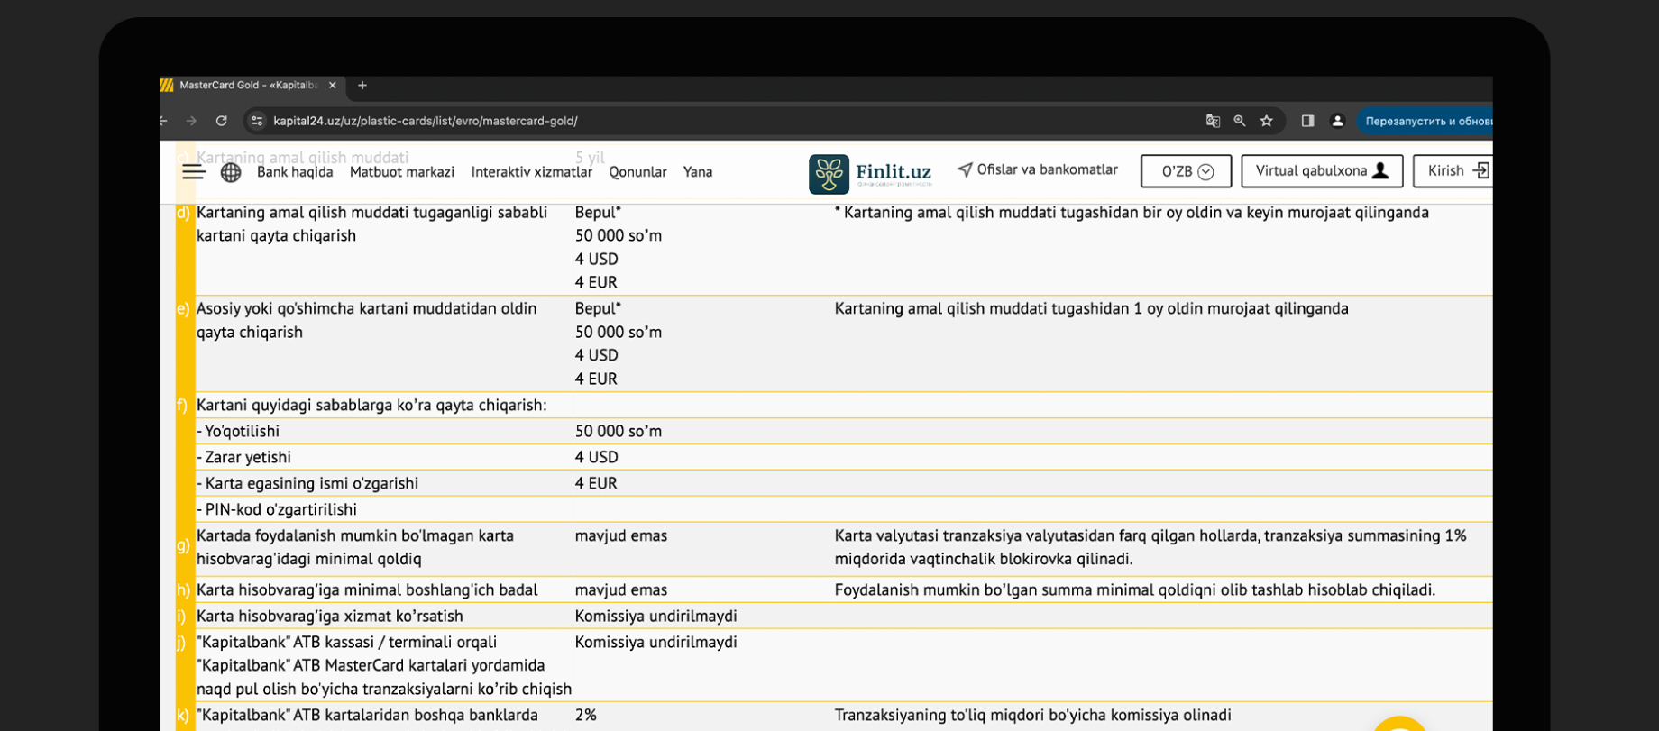Click the zoom magnifier icon in the address bar
Image resolution: width=1659 pixels, height=731 pixels.
point(1240,121)
